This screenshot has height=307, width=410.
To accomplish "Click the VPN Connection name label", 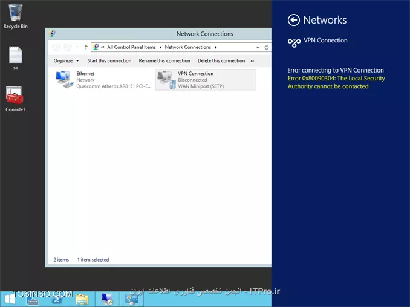I will coord(195,73).
